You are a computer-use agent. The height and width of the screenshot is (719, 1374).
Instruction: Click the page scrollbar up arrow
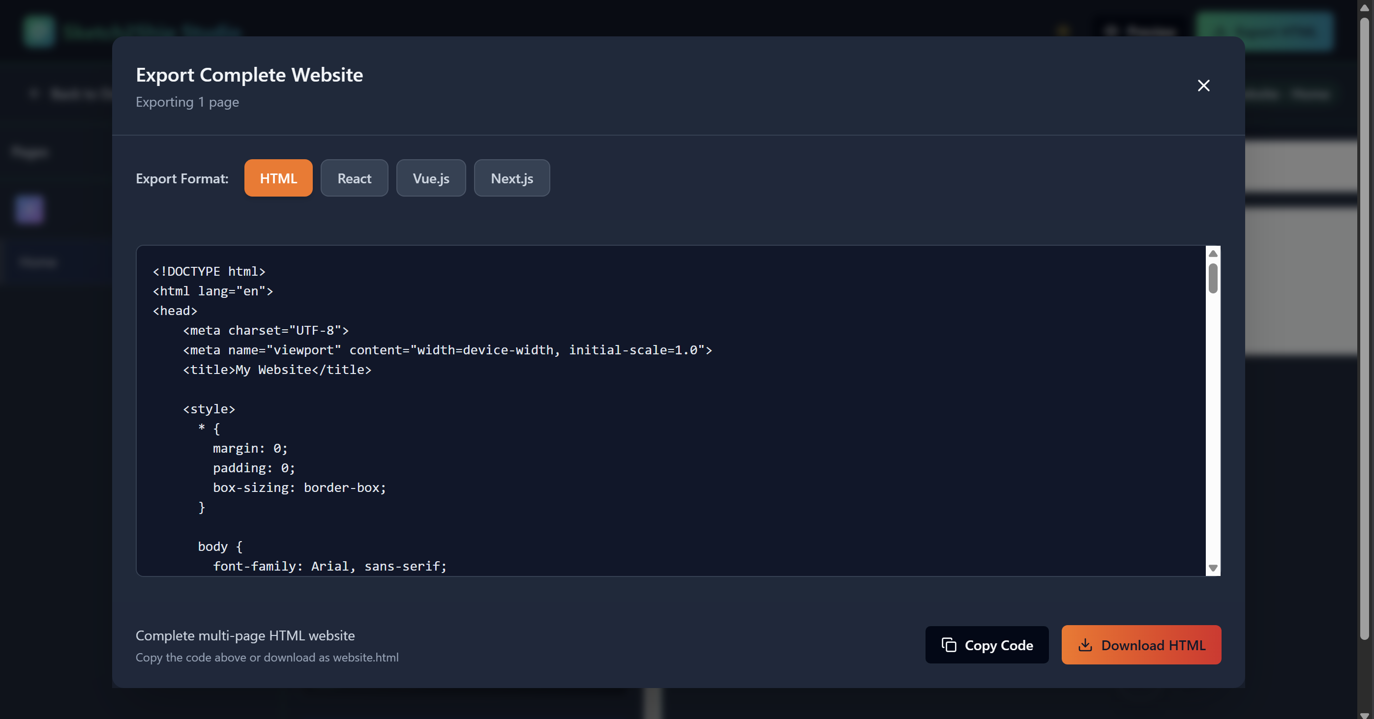(1364, 7)
